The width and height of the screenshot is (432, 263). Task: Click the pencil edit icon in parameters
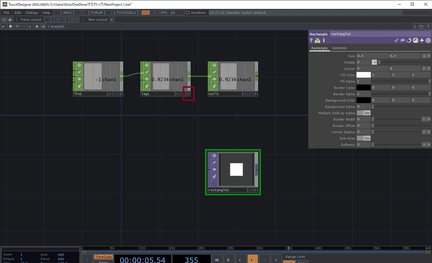point(397,41)
